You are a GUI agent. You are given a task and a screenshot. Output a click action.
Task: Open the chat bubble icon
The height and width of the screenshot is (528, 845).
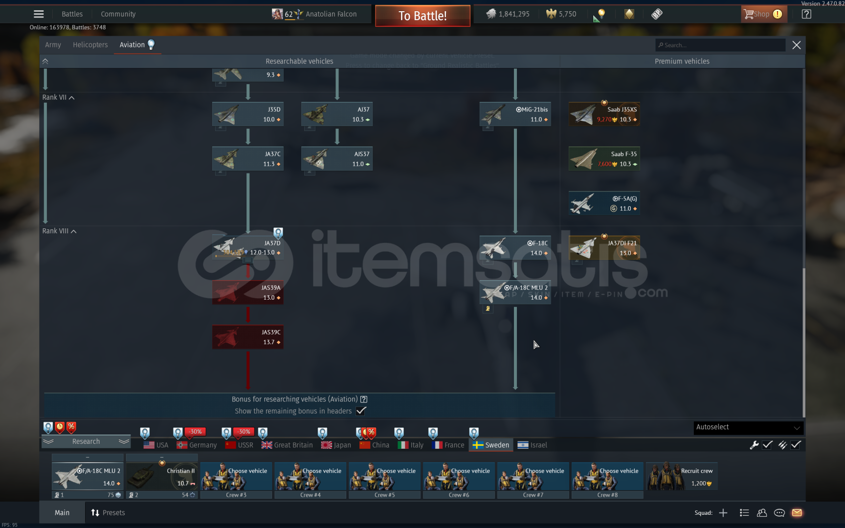(779, 512)
